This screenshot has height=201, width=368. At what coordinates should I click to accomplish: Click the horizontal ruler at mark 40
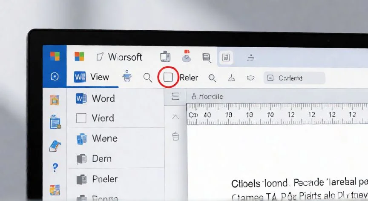(207, 115)
